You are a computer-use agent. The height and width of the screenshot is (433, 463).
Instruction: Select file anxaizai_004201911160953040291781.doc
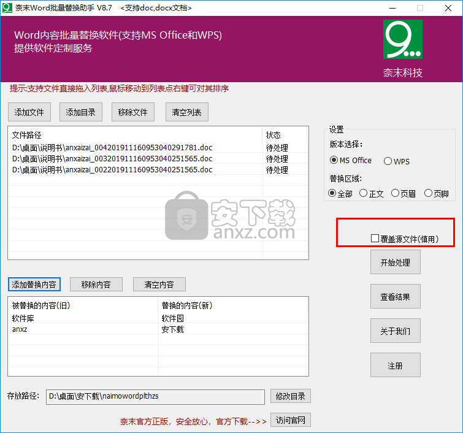(112, 147)
